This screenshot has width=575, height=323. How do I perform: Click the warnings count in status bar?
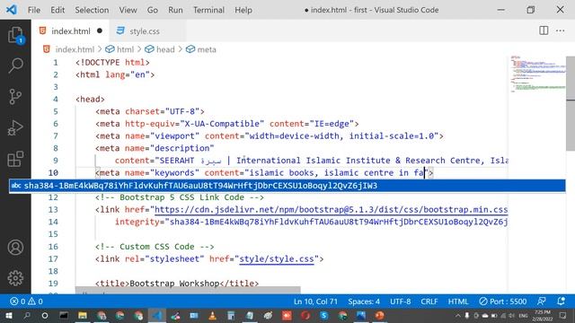[36, 301]
